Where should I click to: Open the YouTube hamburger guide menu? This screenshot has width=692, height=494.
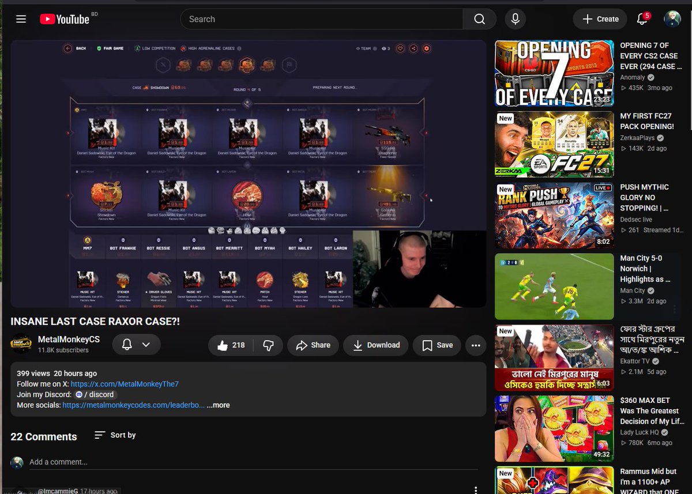pyautogui.click(x=21, y=19)
